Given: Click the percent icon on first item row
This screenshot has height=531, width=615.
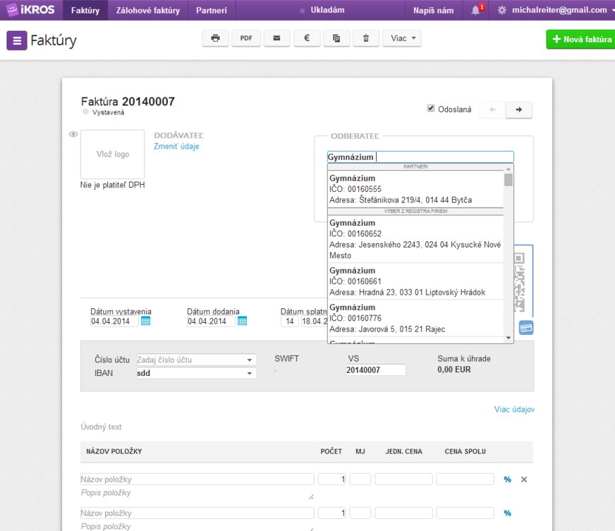Looking at the screenshot, I should (x=507, y=480).
